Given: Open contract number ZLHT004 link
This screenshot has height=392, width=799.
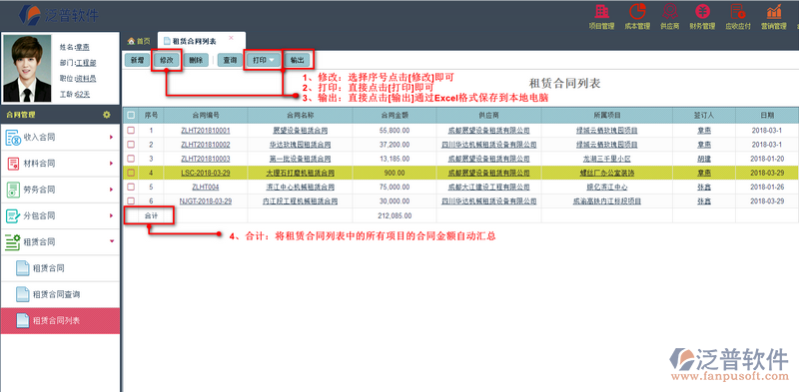Looking at the screenshot, I should coord(206,187).
